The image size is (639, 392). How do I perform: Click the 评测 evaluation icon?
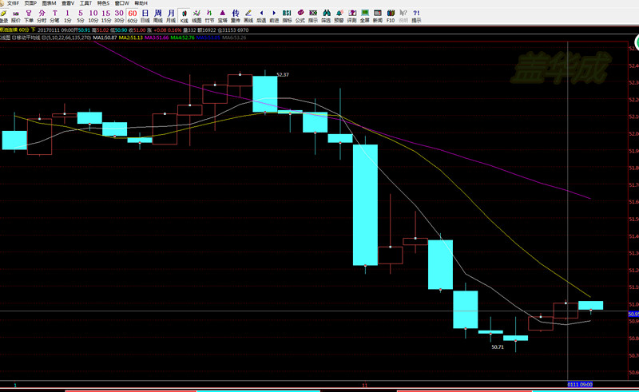point(351,16)
